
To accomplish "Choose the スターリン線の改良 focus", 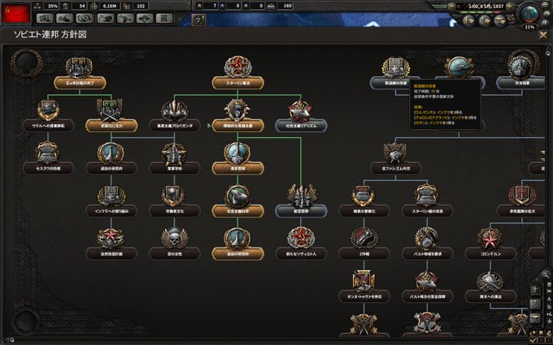I will coord(427,211).
